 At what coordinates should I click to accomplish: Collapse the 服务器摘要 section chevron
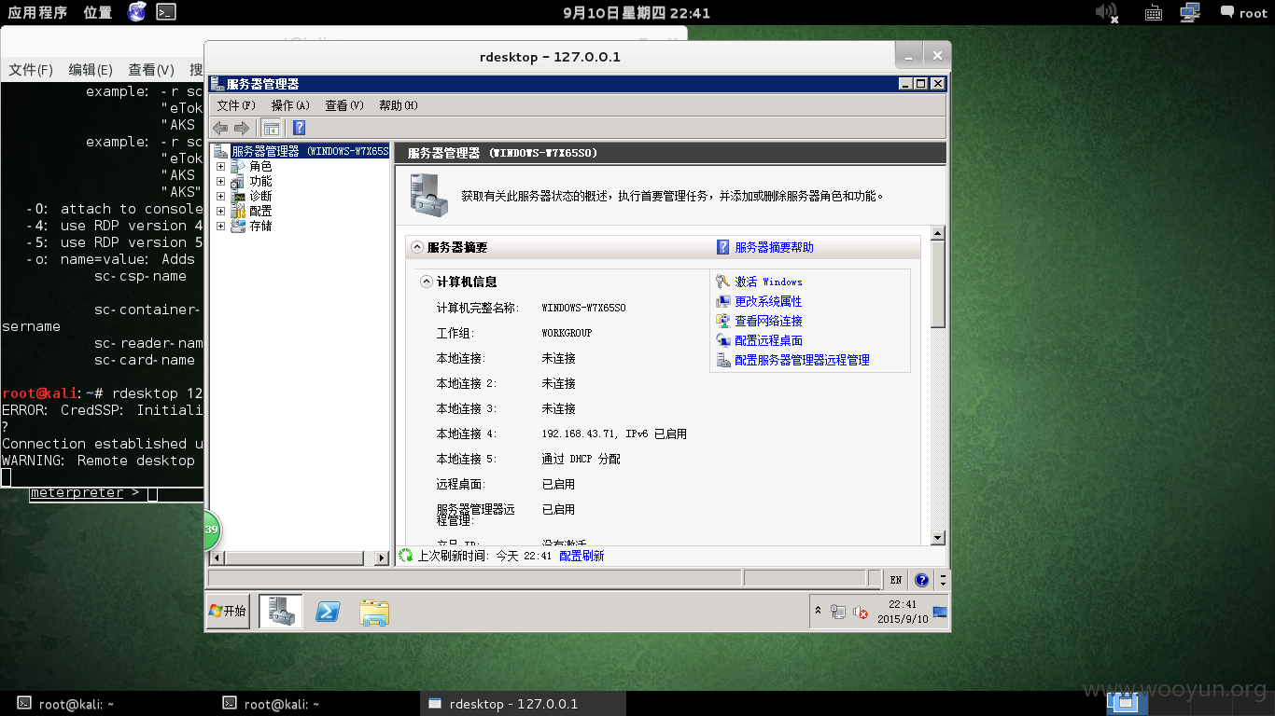[x=417, y=248]
